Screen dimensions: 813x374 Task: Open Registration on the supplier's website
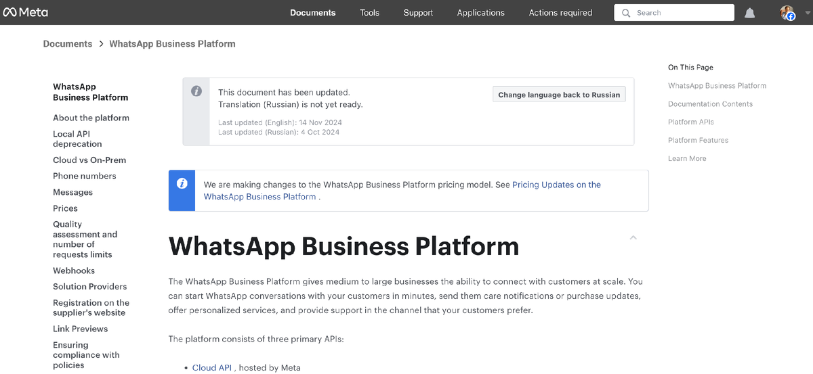tap(91, 308)
